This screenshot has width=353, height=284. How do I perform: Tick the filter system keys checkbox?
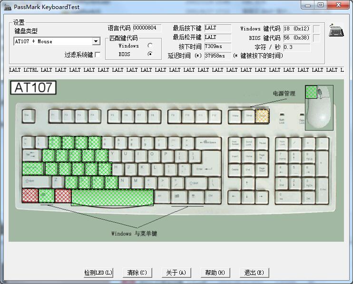pyautogui.click(x=98, y=55)
